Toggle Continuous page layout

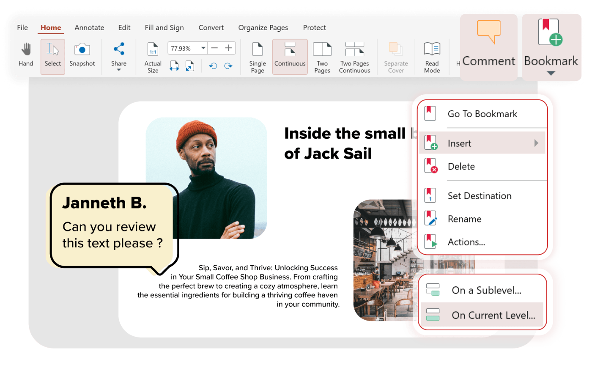pos(290,57)
